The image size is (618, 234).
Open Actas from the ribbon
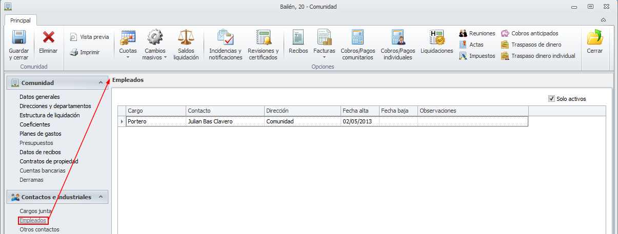coord(471,45)
